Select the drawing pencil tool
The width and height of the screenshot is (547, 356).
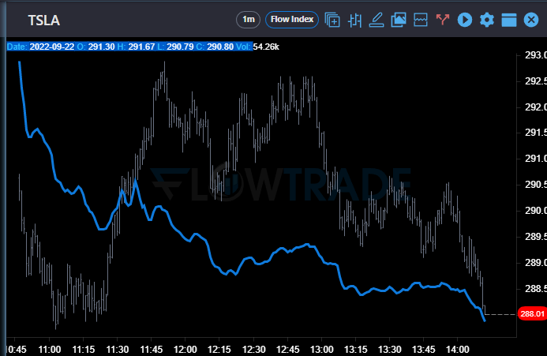377,20
